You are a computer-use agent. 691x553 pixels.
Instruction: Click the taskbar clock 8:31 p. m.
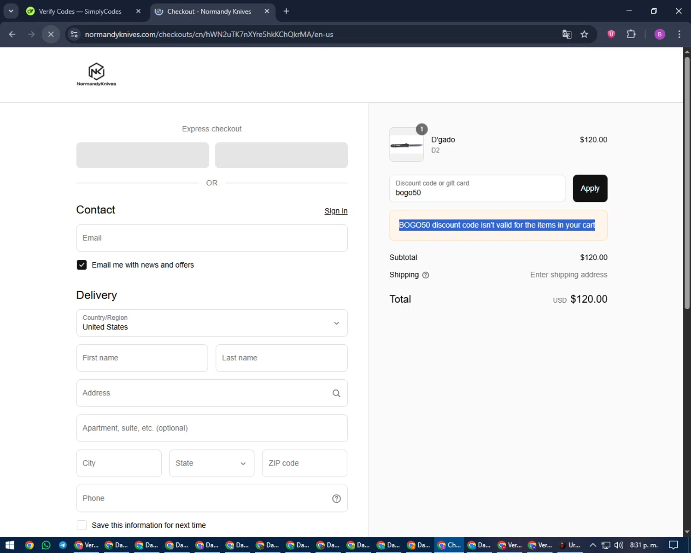pyautogui.click(x=644, y=545)
